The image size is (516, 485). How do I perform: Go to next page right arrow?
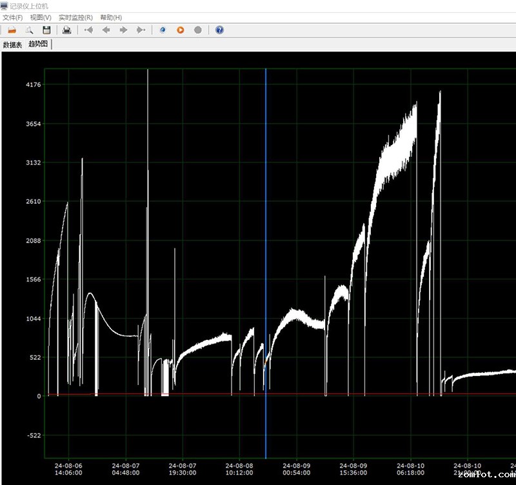pos(123,30)
